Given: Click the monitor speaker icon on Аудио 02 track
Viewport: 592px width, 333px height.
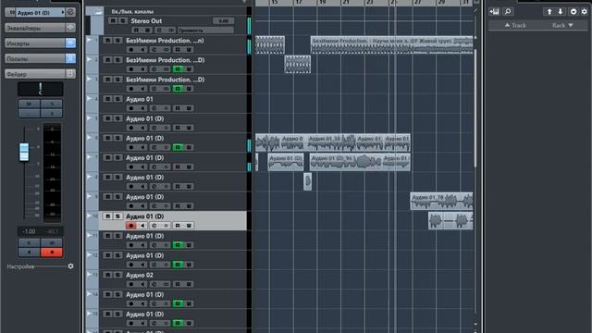Looking at the screenshot, I should click(142, 284).
